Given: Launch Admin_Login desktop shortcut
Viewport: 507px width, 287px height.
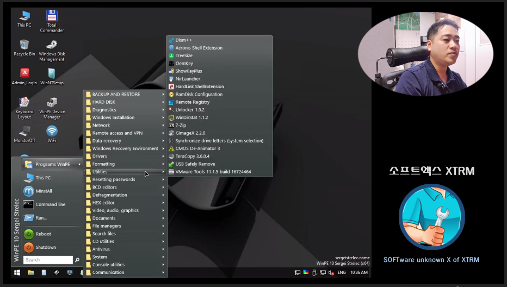Looking at the screenshot, I should 24,77.
